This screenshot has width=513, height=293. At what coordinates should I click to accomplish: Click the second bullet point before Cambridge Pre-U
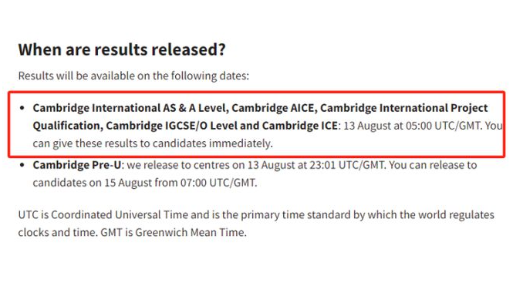point(22,165)
